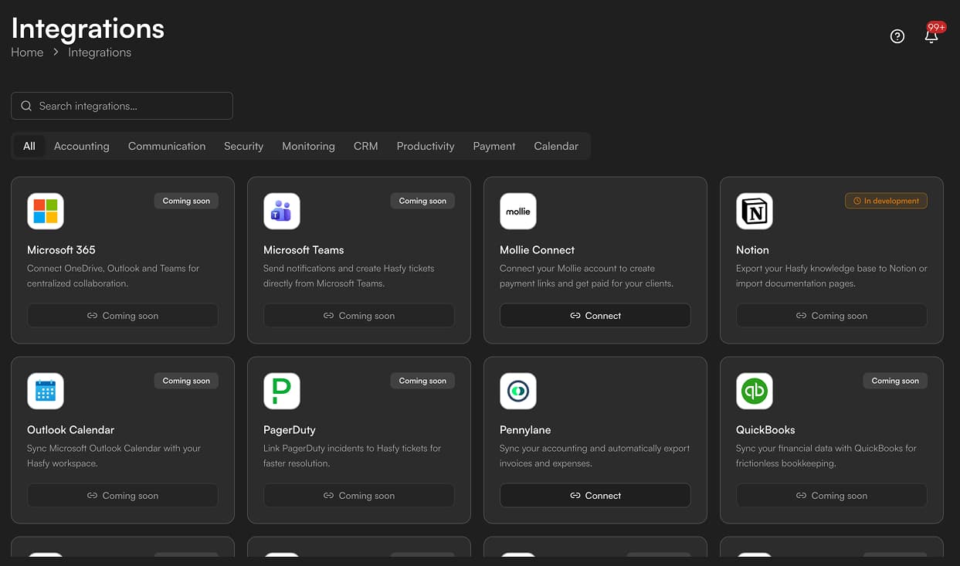Go to Home breadcrumb link
This screenshot has height=566, width=960.
[27, 53]
